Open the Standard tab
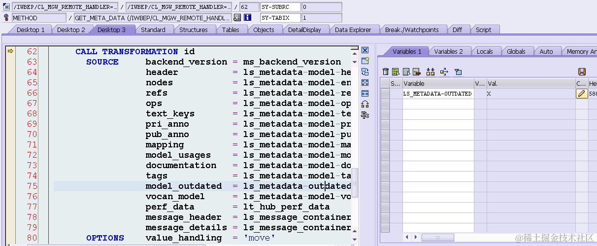597x246 pixels. point(153,30)
